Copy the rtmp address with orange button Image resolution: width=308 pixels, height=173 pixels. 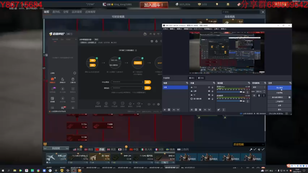(148, 82)
